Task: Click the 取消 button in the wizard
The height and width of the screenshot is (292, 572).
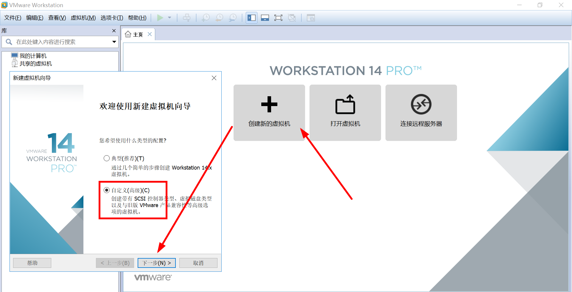Action: [198, 263]
